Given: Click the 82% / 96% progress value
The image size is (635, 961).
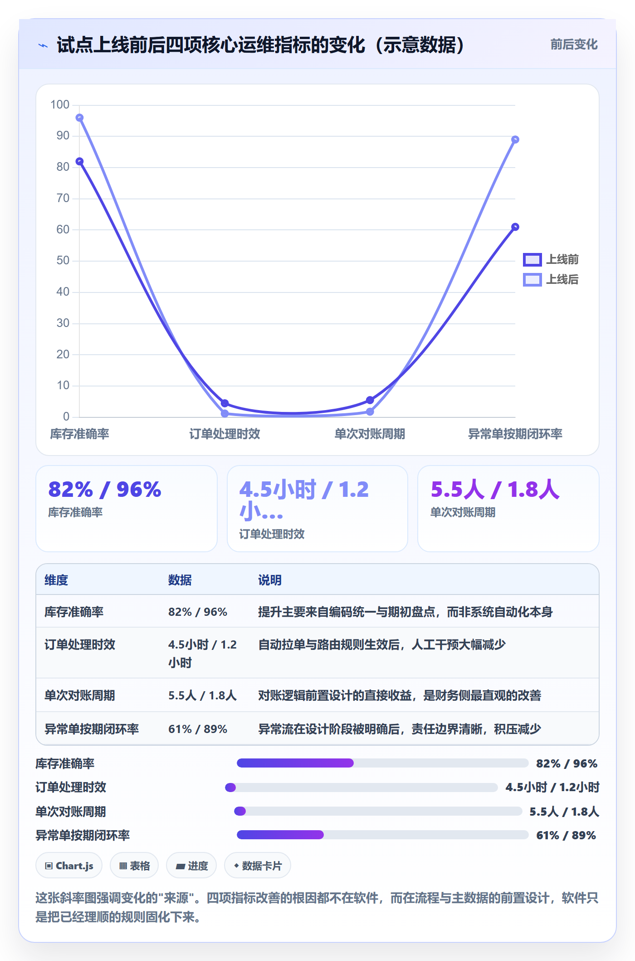Looking at the screenshot, I should coord(567,763).
